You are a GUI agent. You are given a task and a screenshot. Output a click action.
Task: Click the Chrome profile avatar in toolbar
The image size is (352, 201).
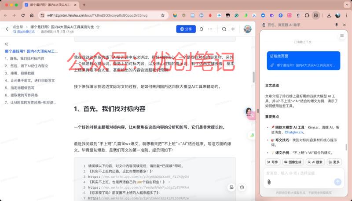(x=338, y=15)
